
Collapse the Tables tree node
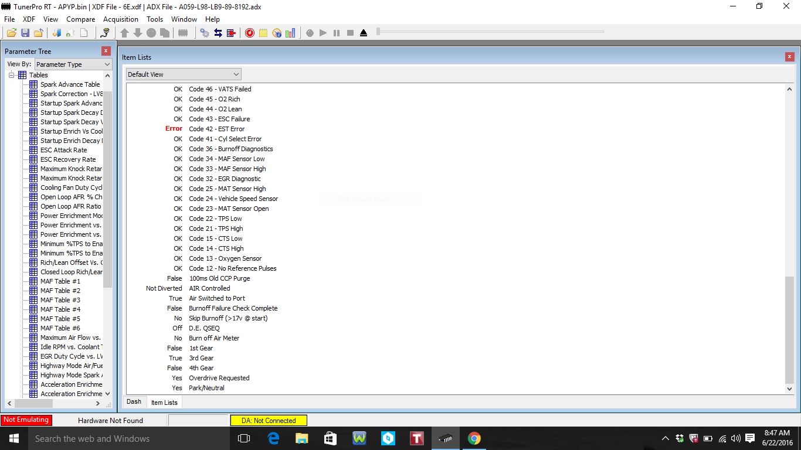click(x=12, y=75)
